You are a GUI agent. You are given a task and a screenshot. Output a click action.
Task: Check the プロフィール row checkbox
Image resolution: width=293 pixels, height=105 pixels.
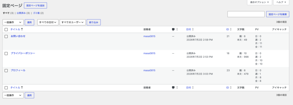(6, 70)
